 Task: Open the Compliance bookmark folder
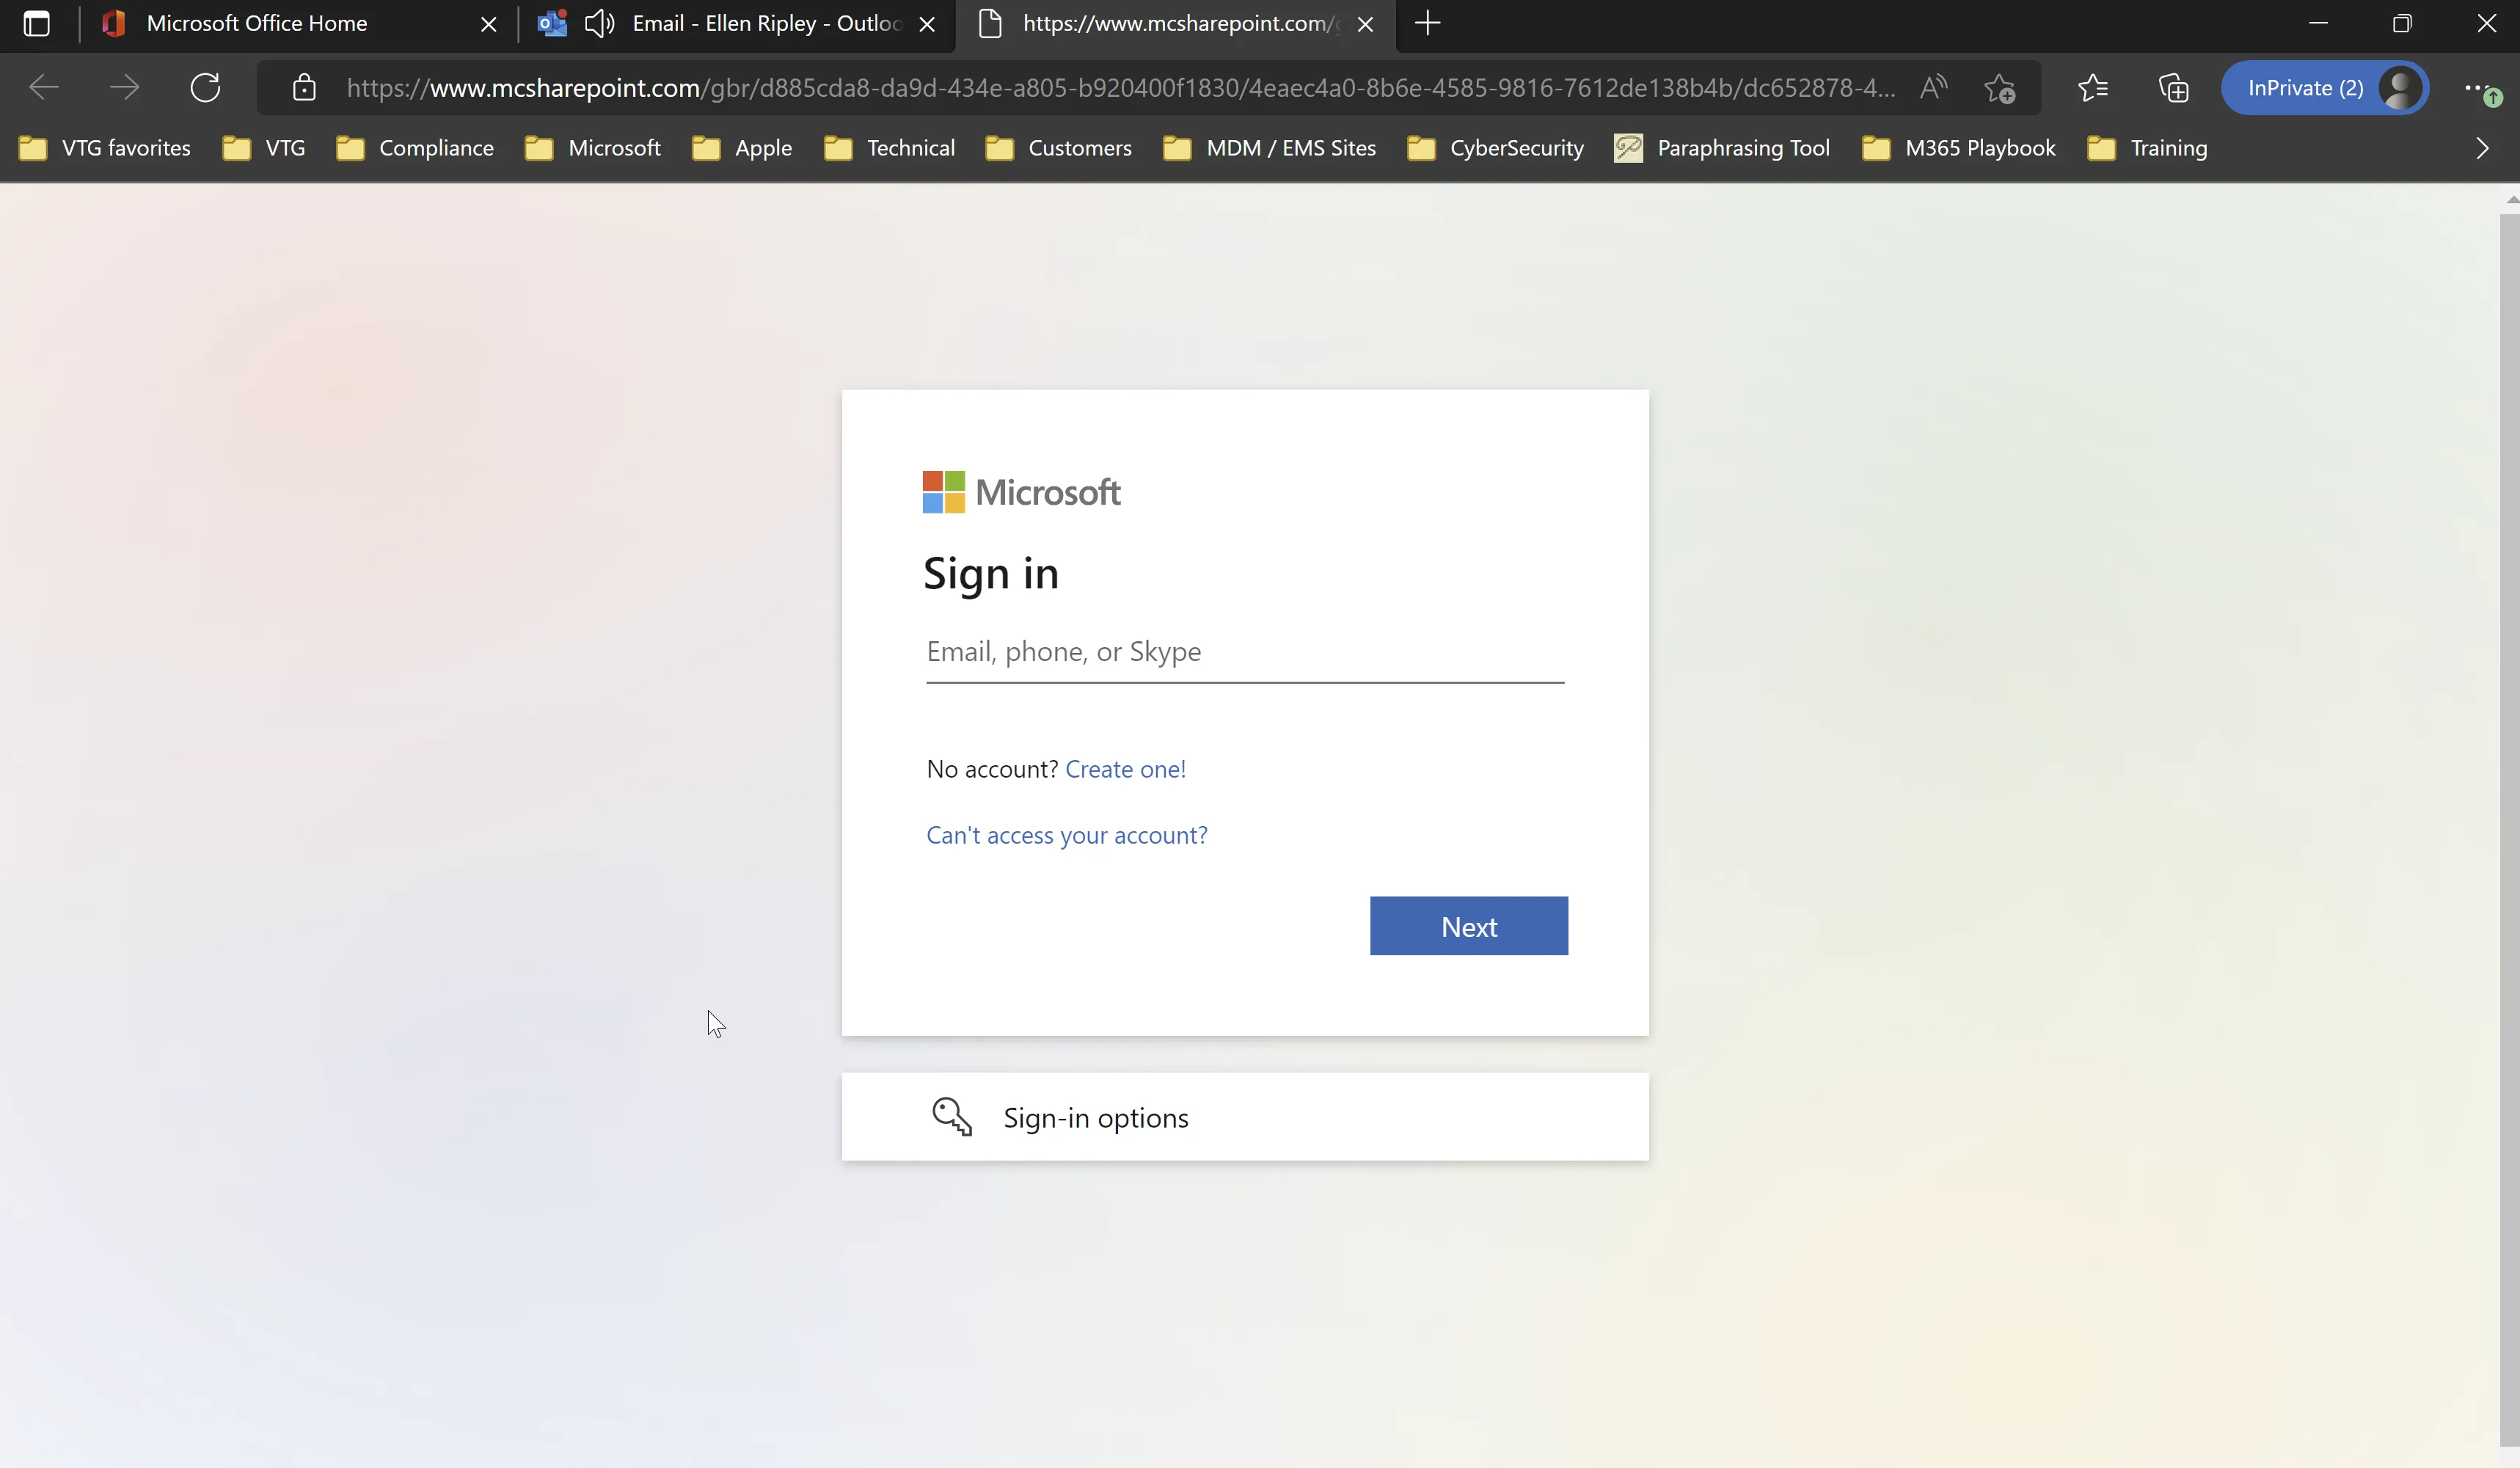tap(415, 148)
